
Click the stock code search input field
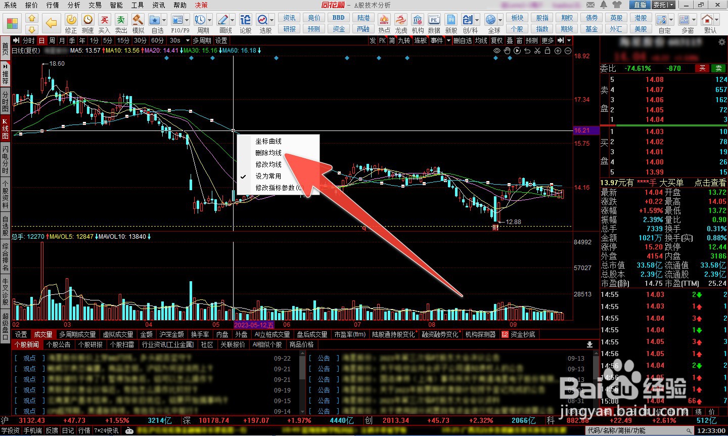(x=640, y=430)
